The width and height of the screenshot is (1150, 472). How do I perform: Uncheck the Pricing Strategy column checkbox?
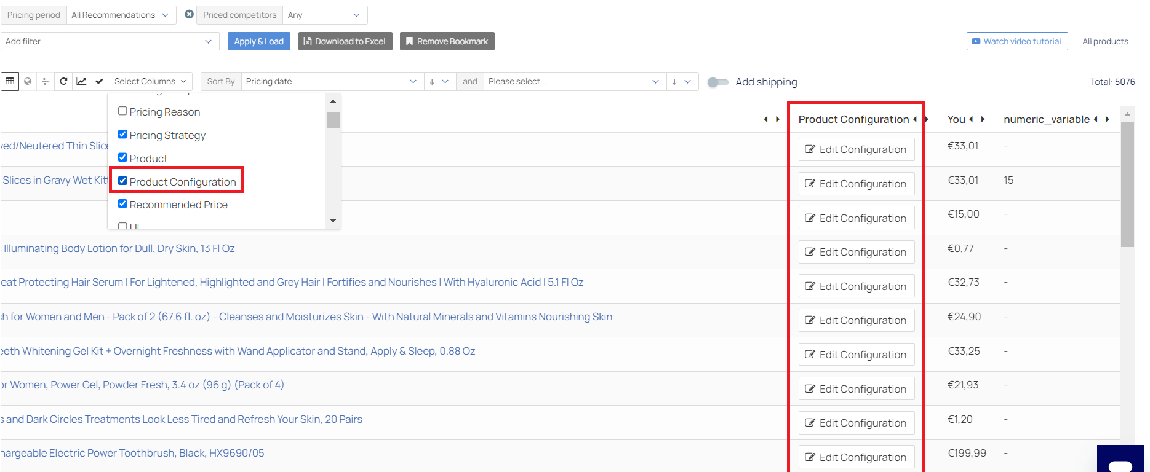pos(122,134)
